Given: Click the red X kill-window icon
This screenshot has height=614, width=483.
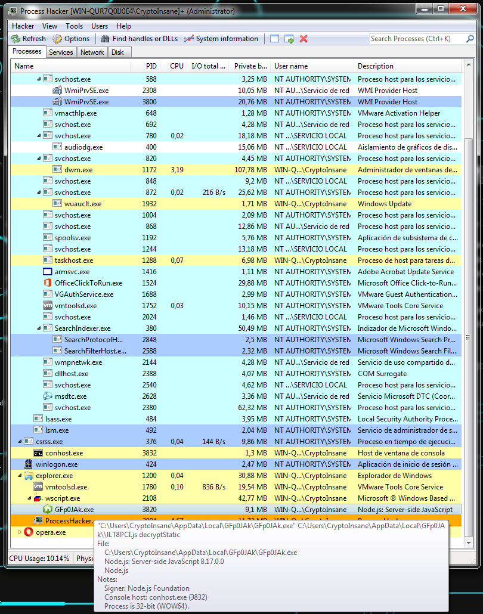Looking at the screenshot, I should [304, 39].
